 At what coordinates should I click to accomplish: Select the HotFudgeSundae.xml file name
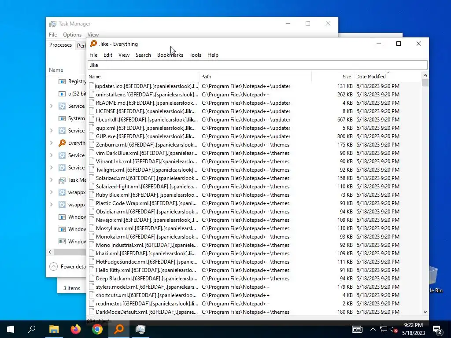point(147,261)
